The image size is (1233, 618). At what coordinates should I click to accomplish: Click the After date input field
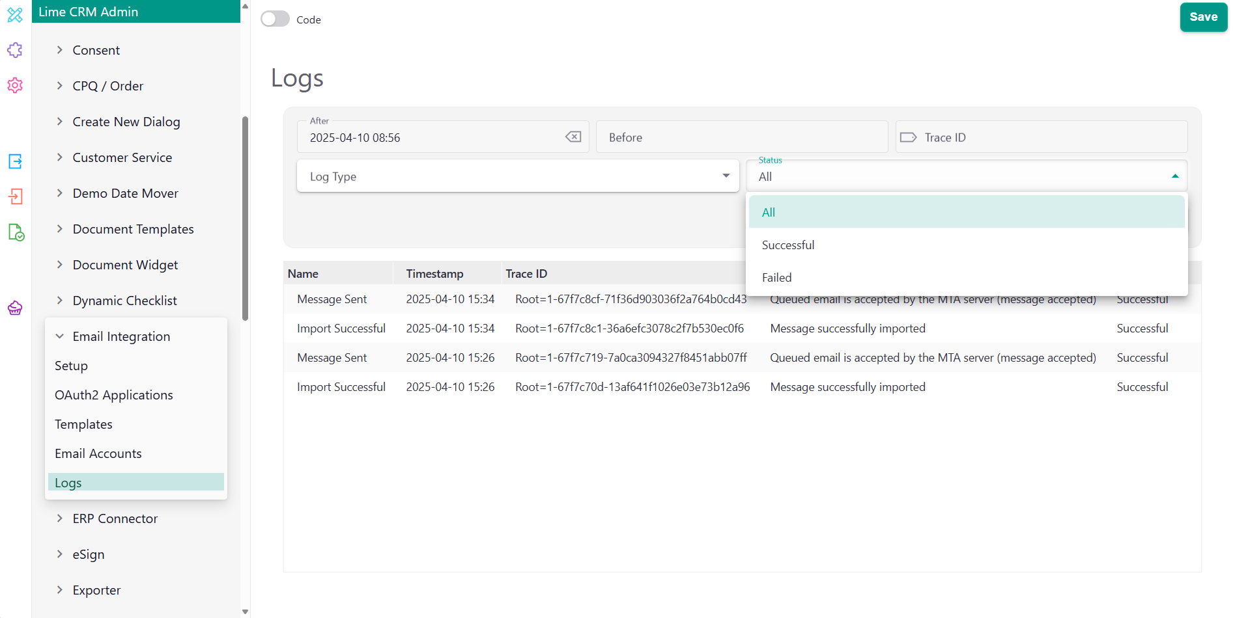pyautogui.click(x=443, y=137)
